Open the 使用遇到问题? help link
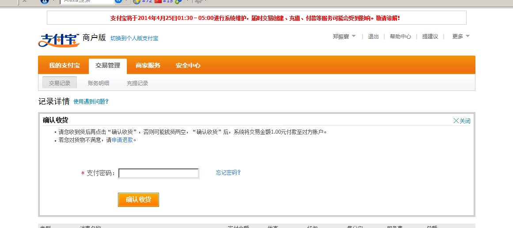This screenshot has height=228, width=513. point(91,101)
